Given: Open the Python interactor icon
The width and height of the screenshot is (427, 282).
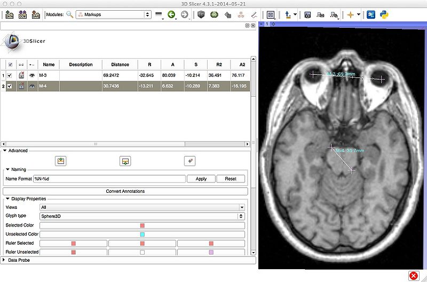Looking at the screenshot, I should [384, 15].
